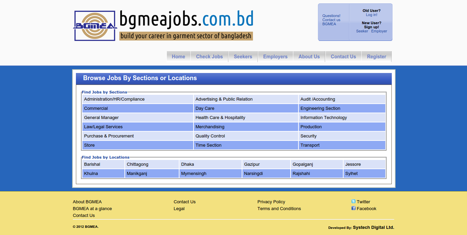Sign up as an Employer
This screenshot has width=467, height=235.
coord(379,31)
